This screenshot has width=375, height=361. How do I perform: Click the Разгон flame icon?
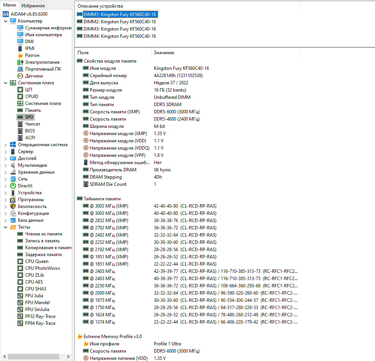coord(20,55)
